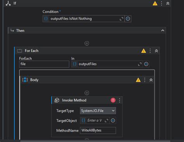Collapse the If activity
This screenshot has width=184, height=142.
pos(168,4)
